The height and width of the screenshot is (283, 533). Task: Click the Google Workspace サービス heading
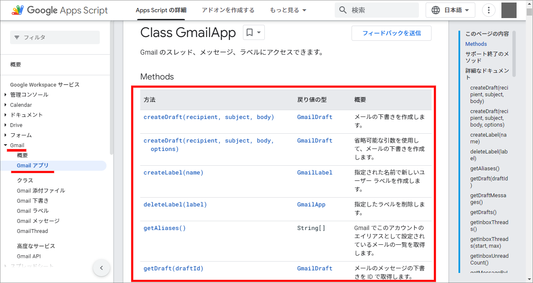pyautogui.click(x=45, y=85)
